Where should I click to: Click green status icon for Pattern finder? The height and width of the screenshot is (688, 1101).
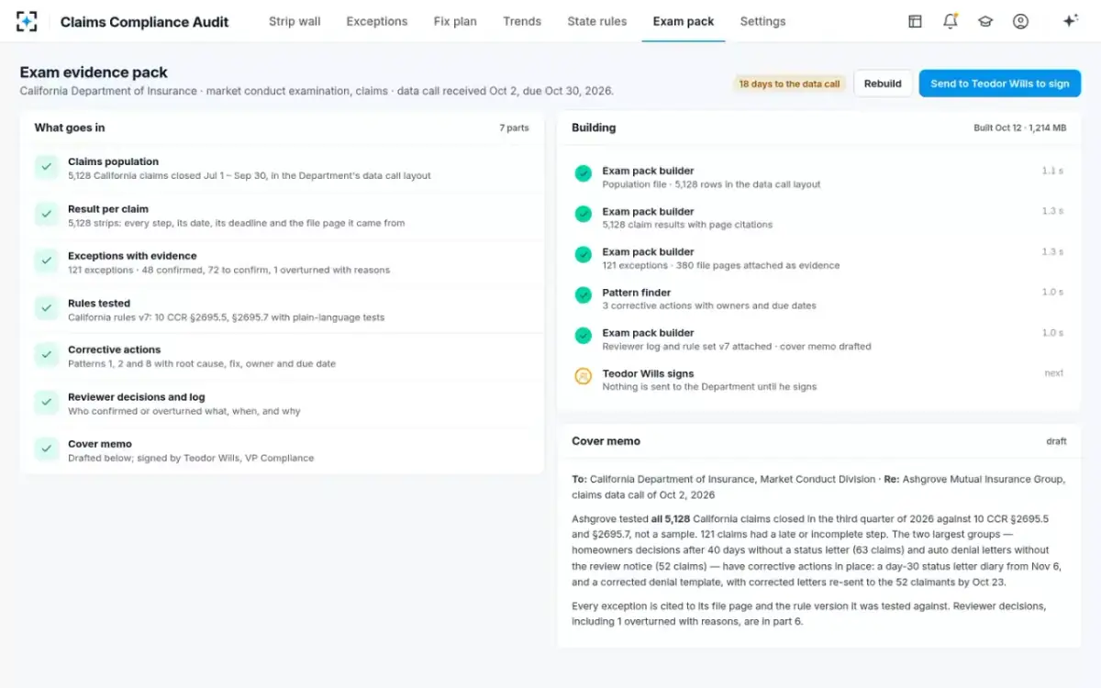(583, 294)
